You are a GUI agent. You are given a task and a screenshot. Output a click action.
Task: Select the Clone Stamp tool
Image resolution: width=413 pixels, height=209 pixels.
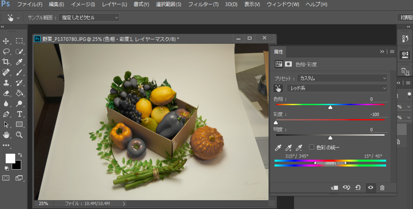click(x=6, y=83)
